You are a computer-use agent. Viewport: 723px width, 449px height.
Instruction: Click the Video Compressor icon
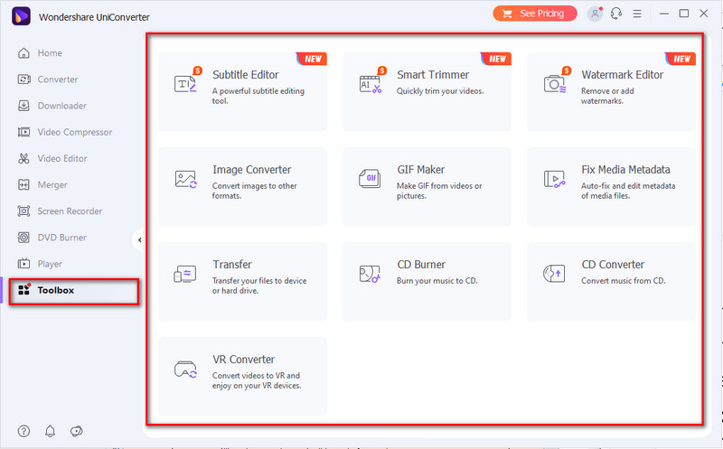(23, 132)
